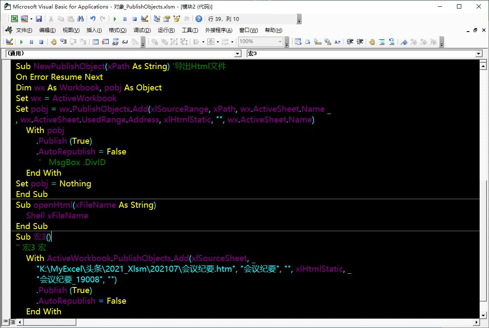
Task: Expand the 宏3 procedure dropdown
Action: tap(478, 54)
